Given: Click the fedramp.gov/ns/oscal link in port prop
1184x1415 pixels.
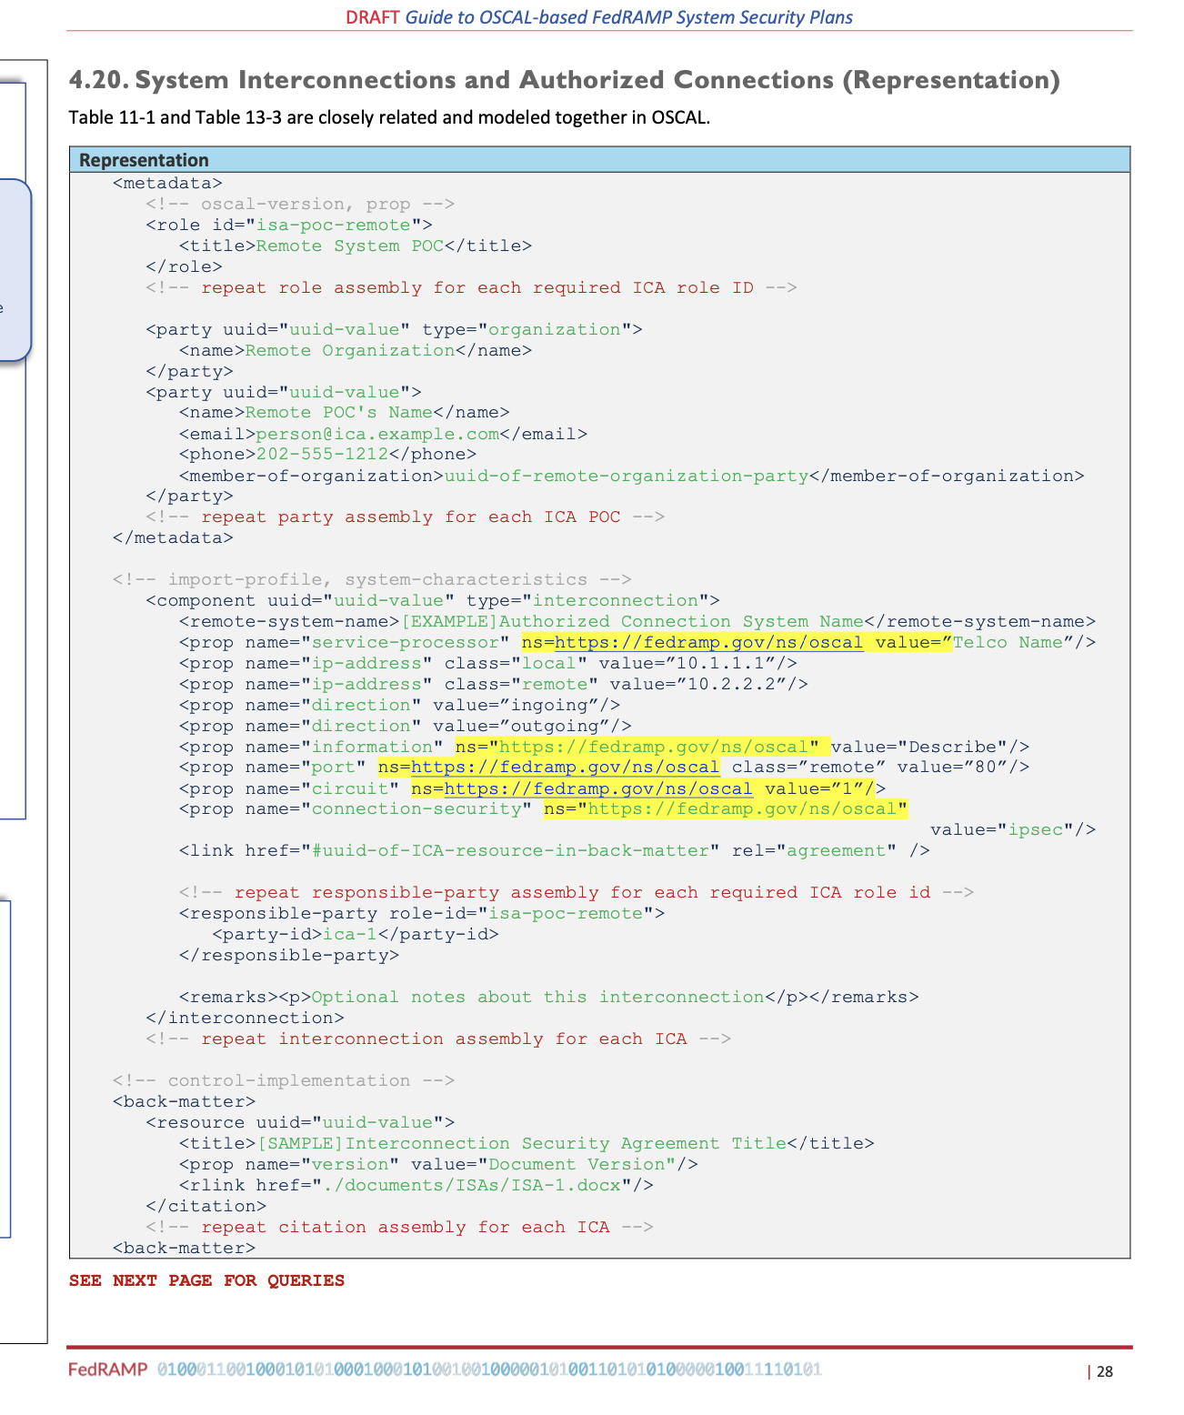Looking at the screenshot, I should point(565,767).
